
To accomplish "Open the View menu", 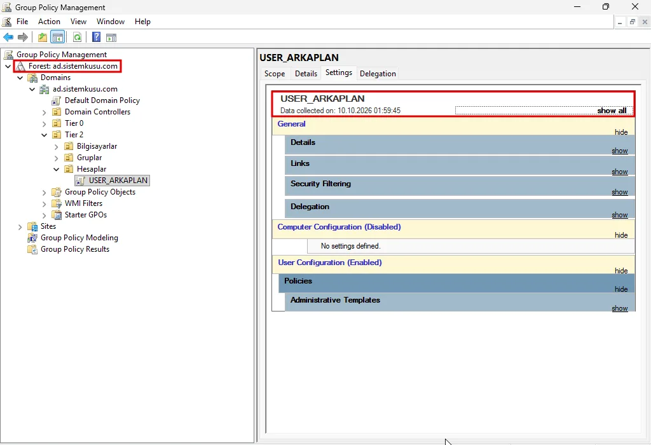I will pos(78,22).
